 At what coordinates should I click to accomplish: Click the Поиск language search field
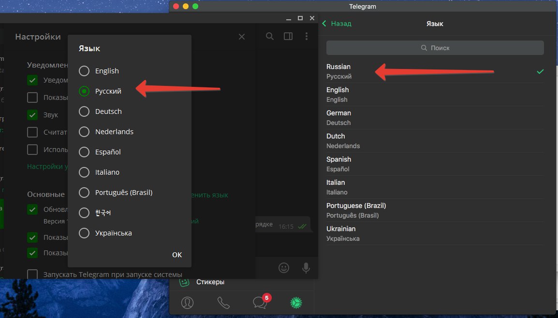(435, 48)
